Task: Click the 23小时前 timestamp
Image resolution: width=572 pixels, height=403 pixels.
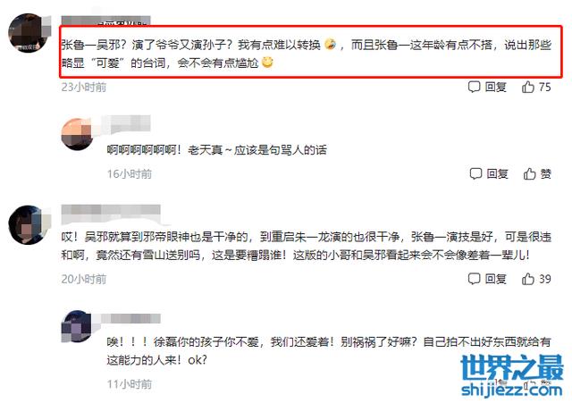Action: click(x=84, y=88)
